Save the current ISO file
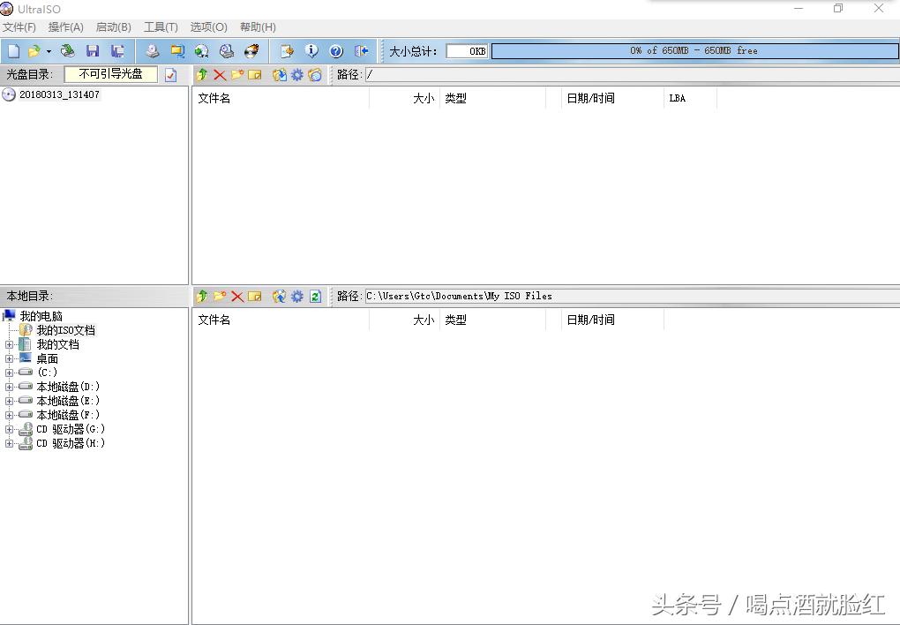This screenshot has height=625, width=900. tap(92, 50)
